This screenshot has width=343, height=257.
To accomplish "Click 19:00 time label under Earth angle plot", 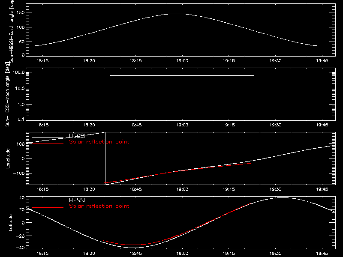I will click(182, 61).
